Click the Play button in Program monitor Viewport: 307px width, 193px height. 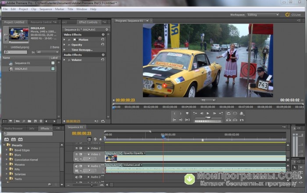[x=208, y=113]
